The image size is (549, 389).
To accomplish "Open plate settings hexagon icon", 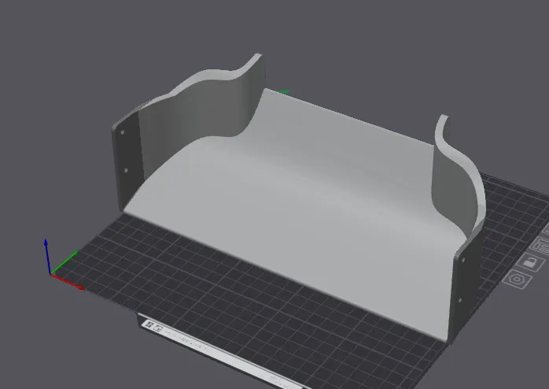I will (517, 280).
